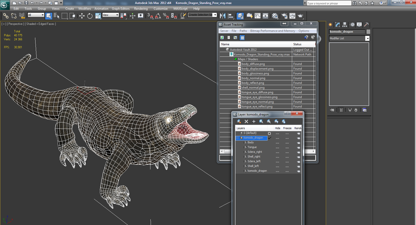This screenshot has height=225, width=416.
Task: Open reference coordinate View dropdown
Action: [110, 15]
